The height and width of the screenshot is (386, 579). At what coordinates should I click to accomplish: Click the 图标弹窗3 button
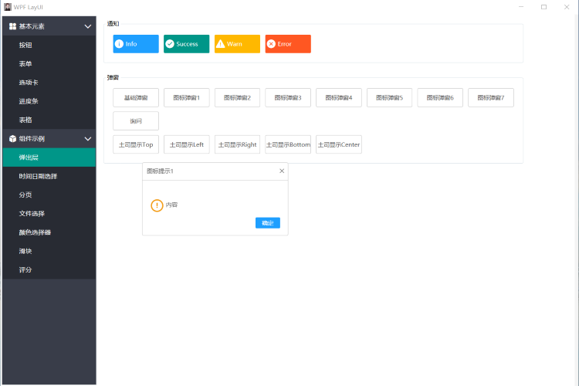click(x=288, y=97)
